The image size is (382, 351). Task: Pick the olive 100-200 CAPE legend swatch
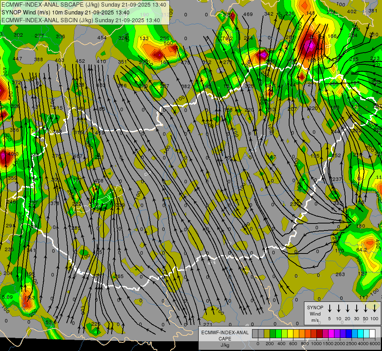[x=267, y=334]
